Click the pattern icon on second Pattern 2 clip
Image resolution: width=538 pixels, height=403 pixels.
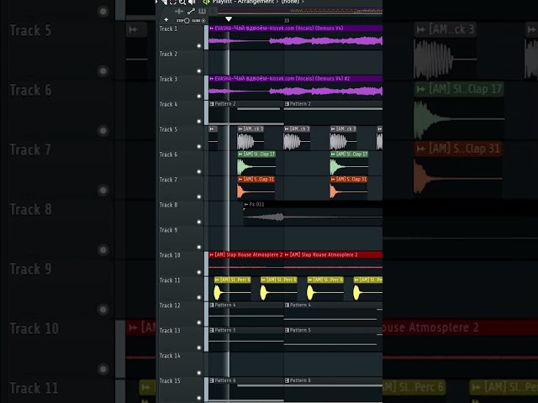click(x=287, y=104)
